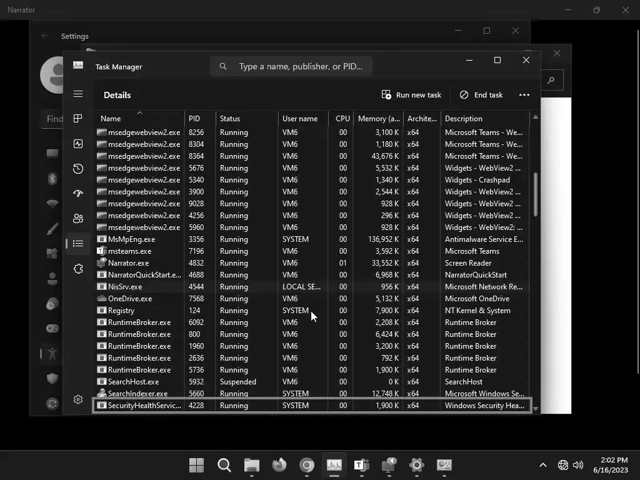The width and height of the screenshot is (640, 480).
Task: Select the MsMpEng.exe process row
Action: tap(312, 239)
